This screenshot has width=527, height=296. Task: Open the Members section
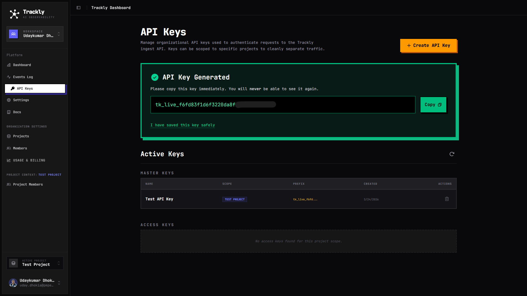[20, 148]
